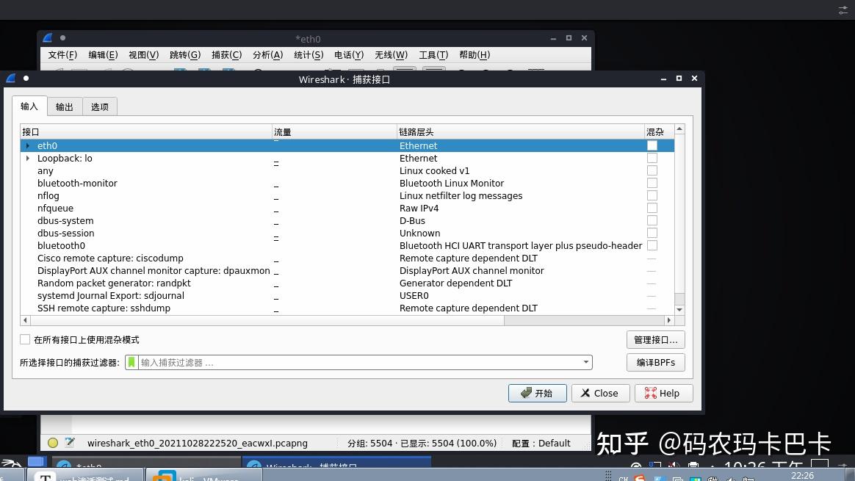Select Random packet generator: randpkt row

(x=347, y=283)
